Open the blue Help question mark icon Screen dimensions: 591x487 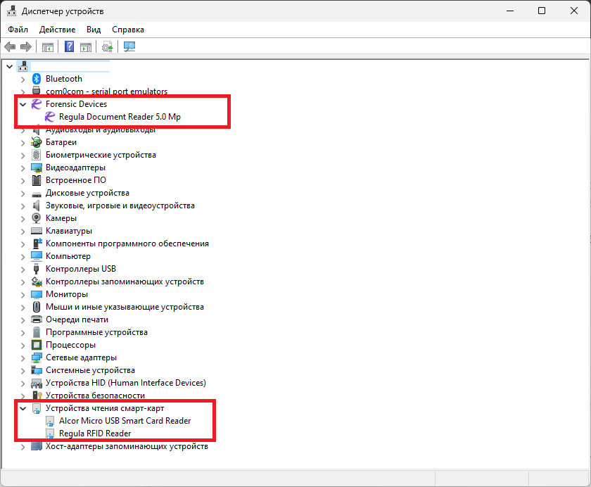(70, 46)
